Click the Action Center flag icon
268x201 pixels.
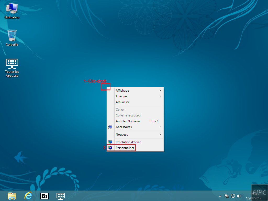pos(227,196)
